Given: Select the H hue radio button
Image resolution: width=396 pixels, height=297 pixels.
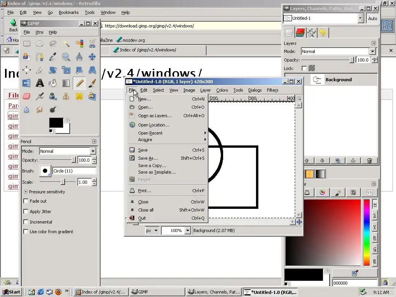Looking at the screenshot, I should [x=375, y=205].
